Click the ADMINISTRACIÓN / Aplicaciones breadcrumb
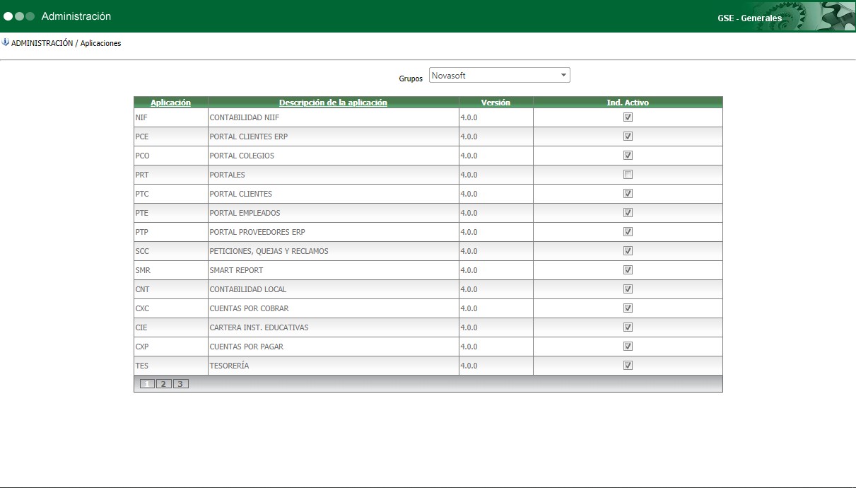This screenshot has height=488, width=856. pos(66,43)
